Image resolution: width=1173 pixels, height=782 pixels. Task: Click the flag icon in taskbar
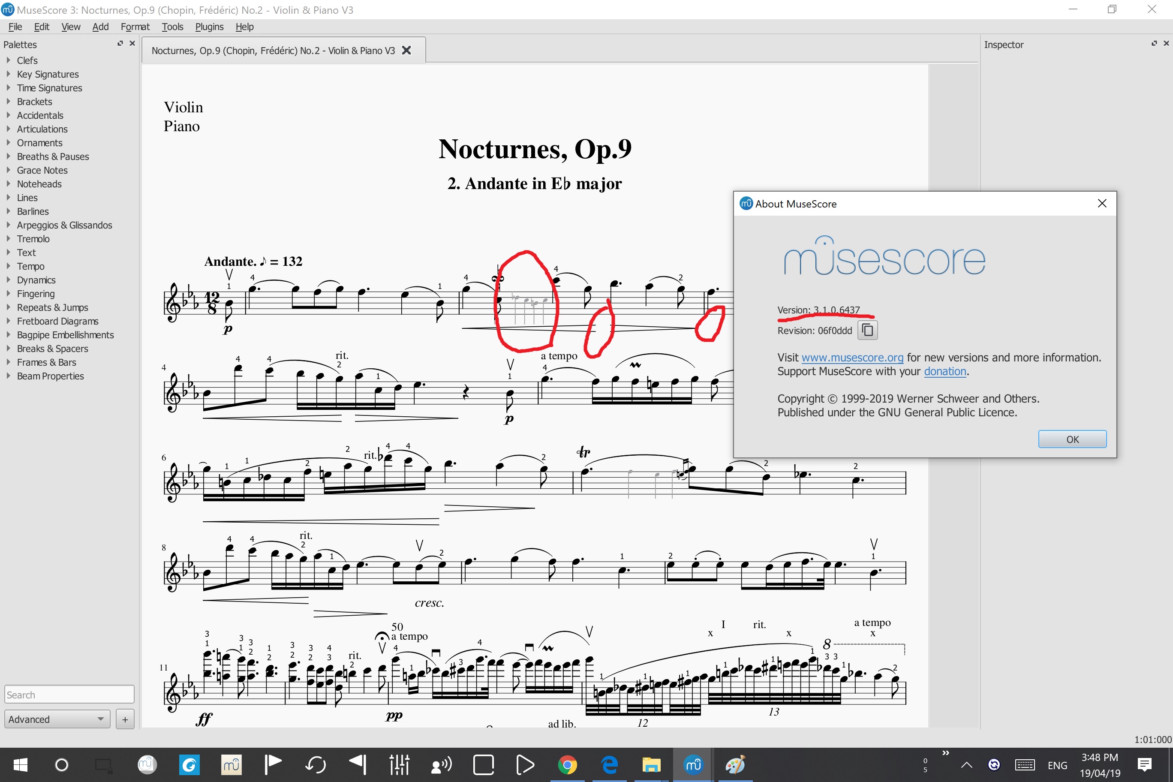click(273, 764)
